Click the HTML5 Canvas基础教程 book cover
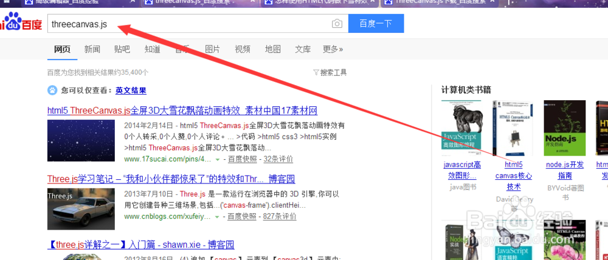The height and width of the screenshot is (260, 608). tap(565, 241)
